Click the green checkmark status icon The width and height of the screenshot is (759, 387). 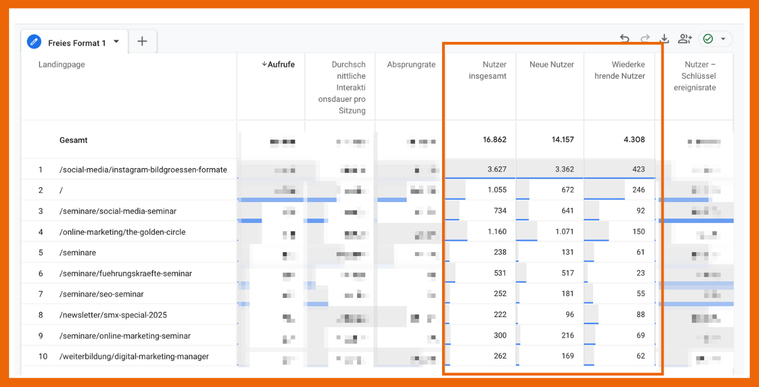708,38
